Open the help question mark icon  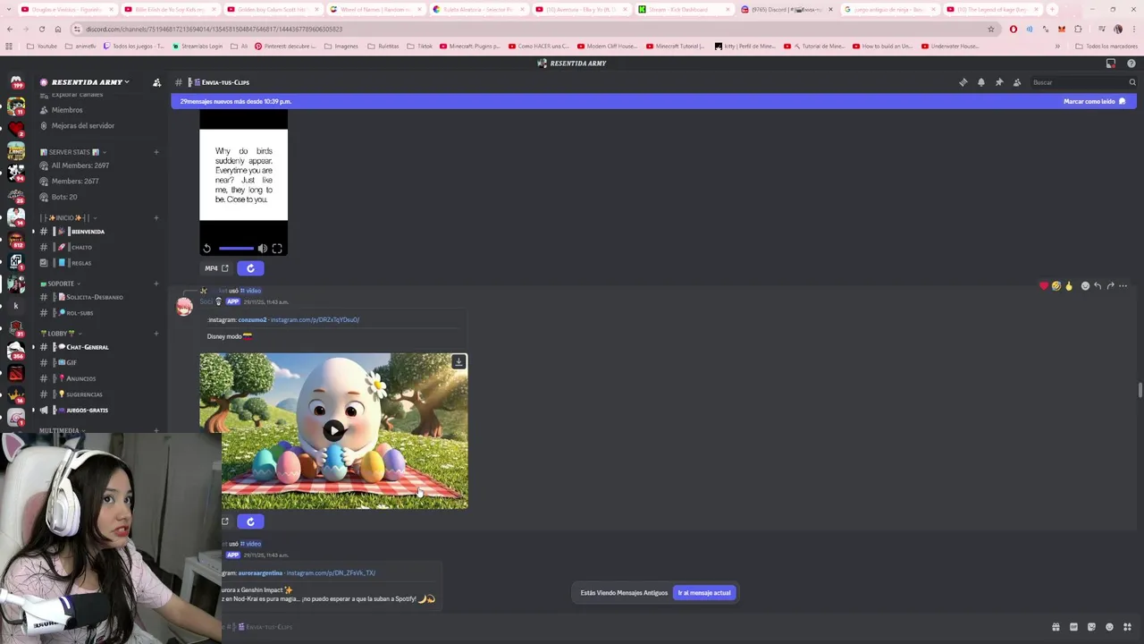pos(1131,64)
